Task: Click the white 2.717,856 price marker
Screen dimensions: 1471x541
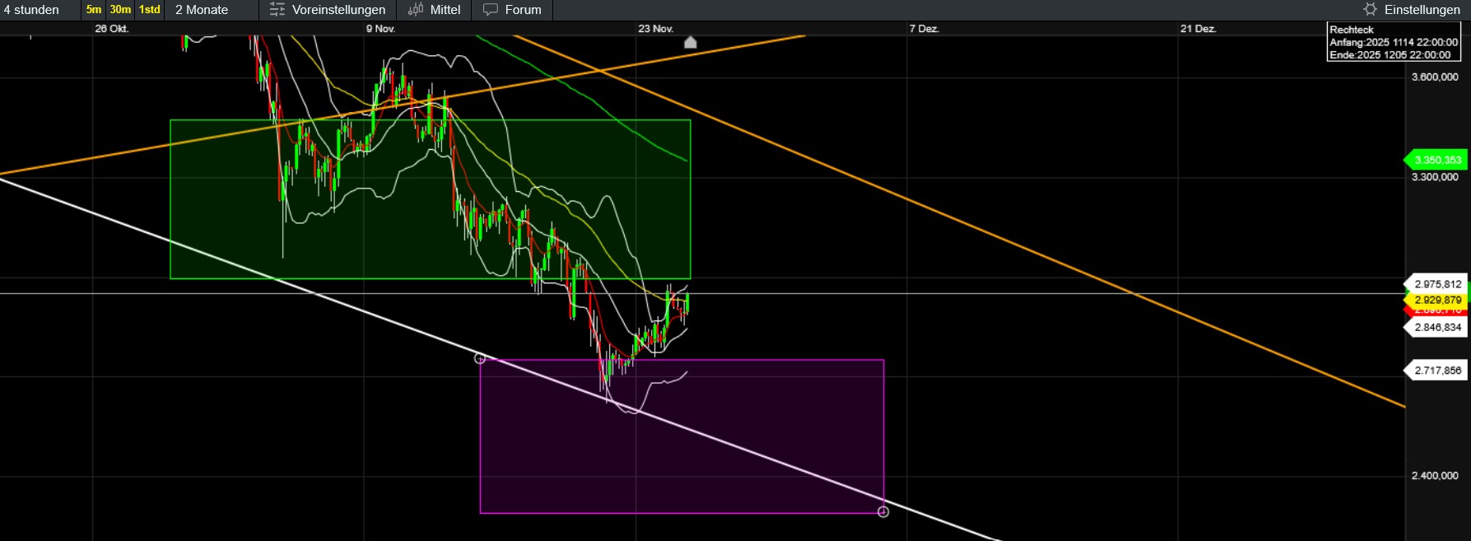Action: click(x=1437, y=371)
